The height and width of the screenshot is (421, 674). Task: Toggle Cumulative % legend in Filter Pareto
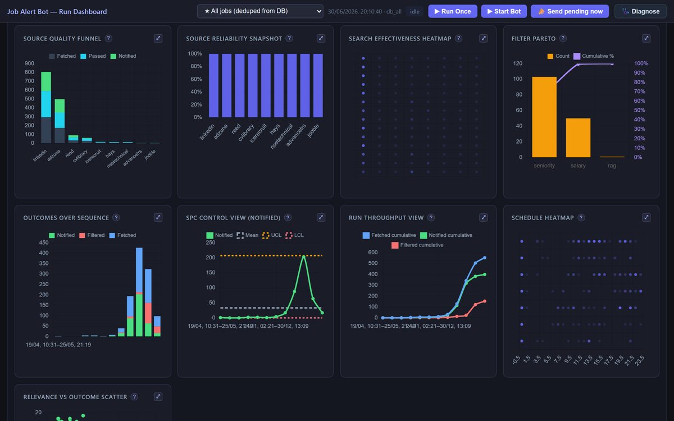pos(594,56)
